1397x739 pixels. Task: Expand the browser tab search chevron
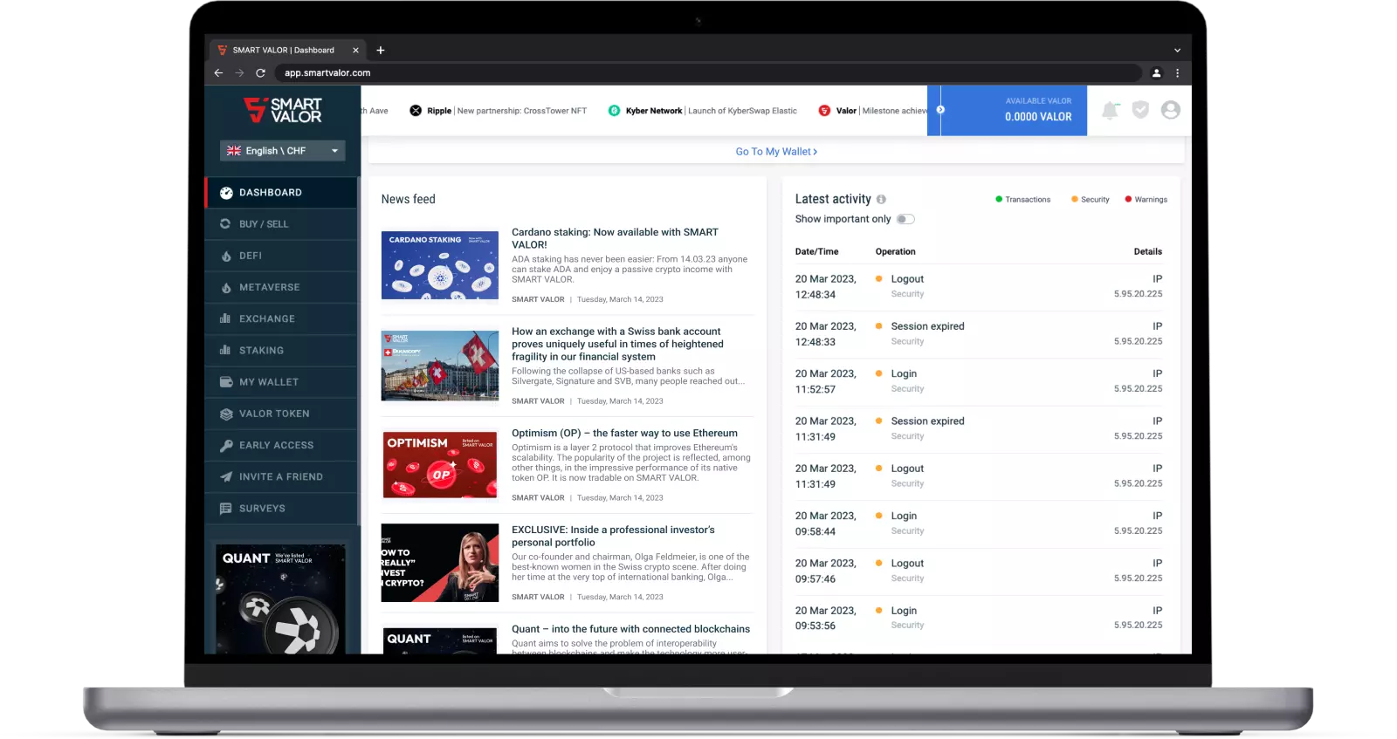[x=1177, y=51]
